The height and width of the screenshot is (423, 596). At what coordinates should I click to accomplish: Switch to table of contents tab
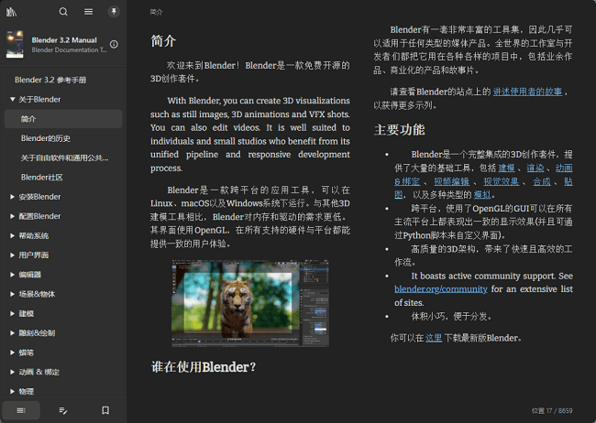pos(21,410)
